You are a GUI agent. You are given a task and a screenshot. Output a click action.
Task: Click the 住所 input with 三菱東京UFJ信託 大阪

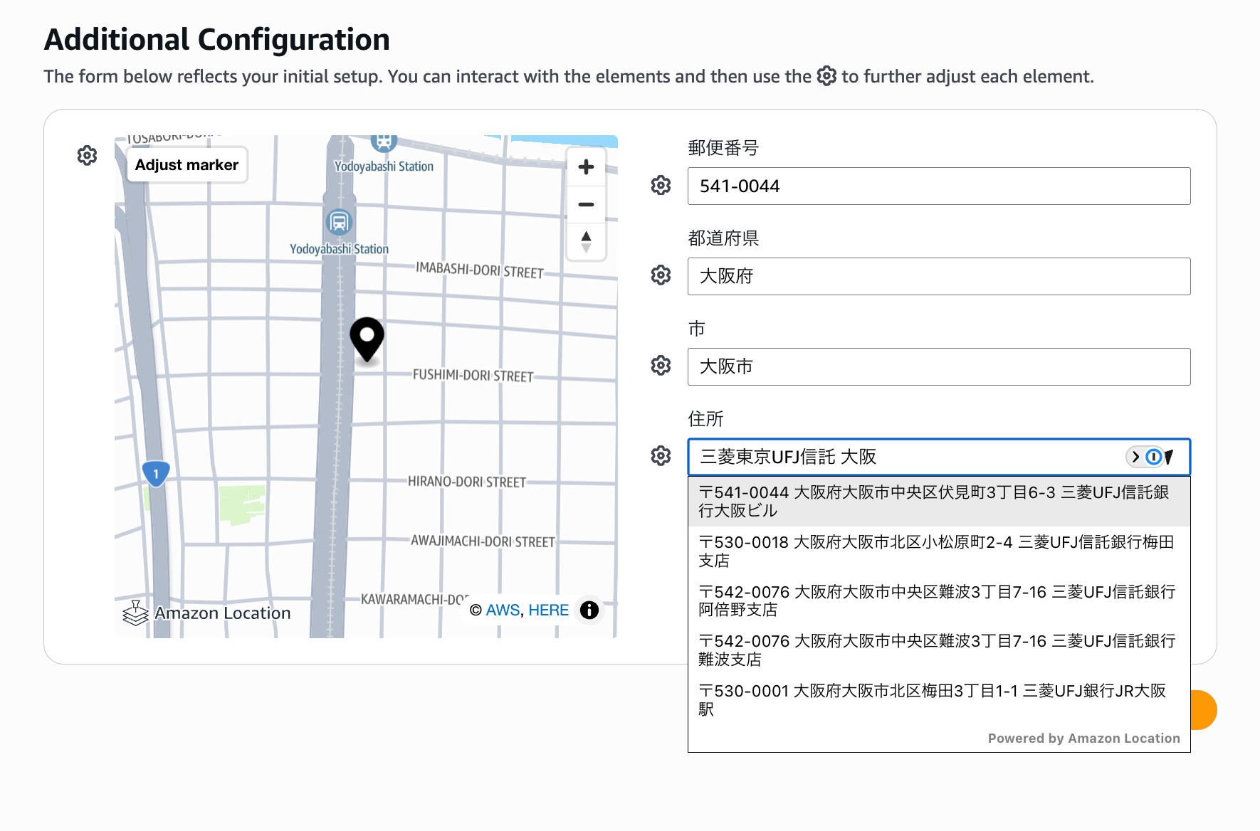click(x=939, y=457)
